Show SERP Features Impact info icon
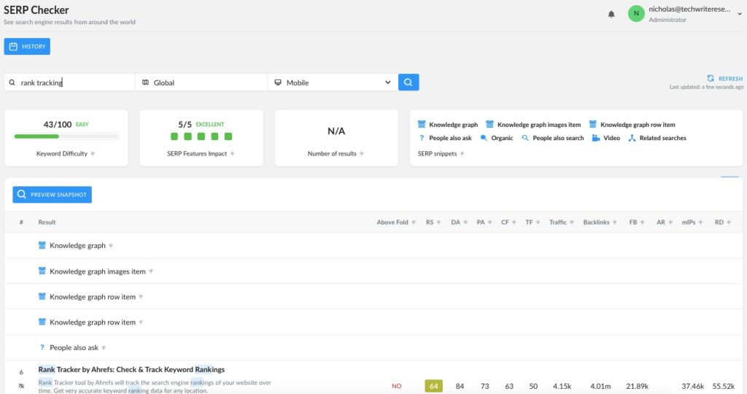Screen dimensions: 747x394 (x=233, y=153)
